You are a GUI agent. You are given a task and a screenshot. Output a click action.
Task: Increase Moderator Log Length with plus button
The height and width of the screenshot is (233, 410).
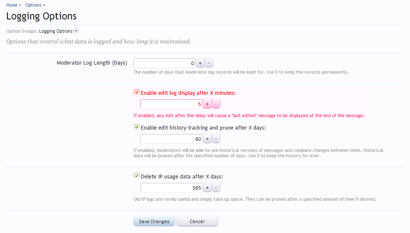pos(200,63)
